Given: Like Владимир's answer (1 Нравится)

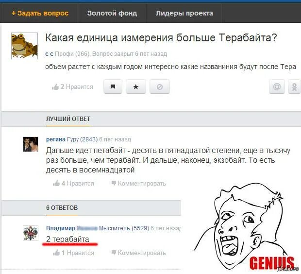Looking at the screenshot, I should (x=73, y=253).
